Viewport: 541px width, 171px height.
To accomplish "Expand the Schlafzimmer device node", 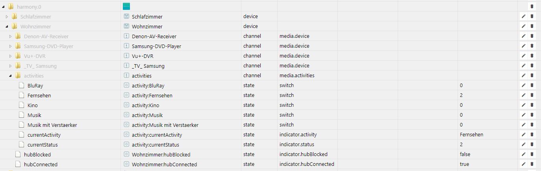I will pyautogui.click(x=7, y=17).
